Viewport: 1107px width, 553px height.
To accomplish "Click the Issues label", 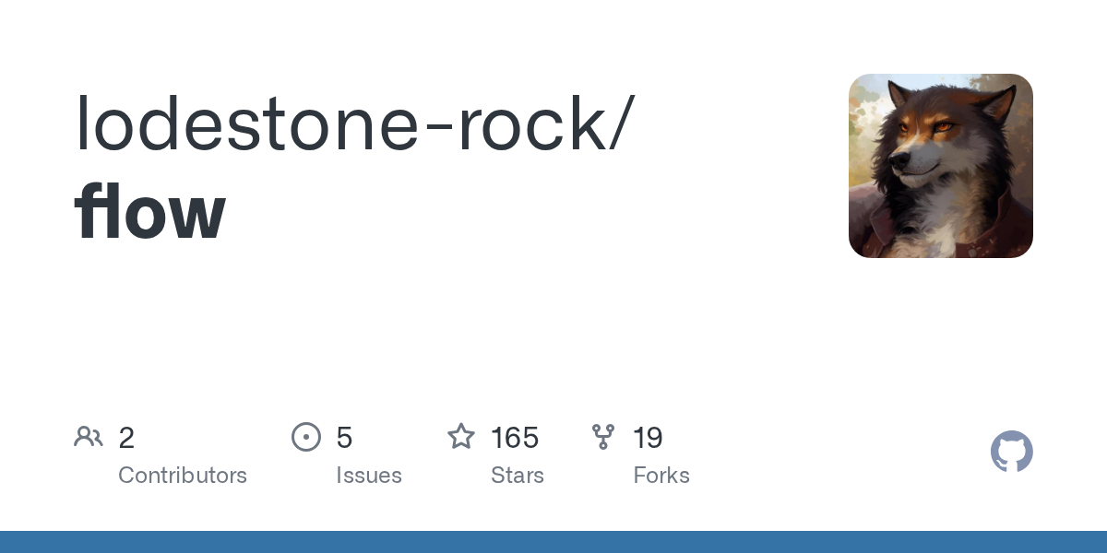I will tap(369, 476).
